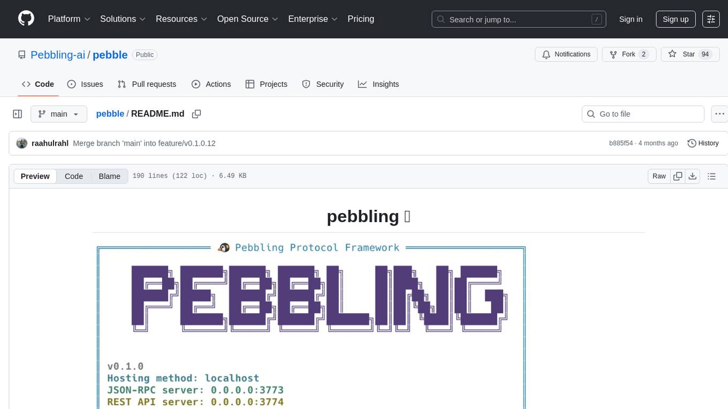The image size is (728, 409).
Task: Open the Pricing page
Action: click(x=361, y=19)
